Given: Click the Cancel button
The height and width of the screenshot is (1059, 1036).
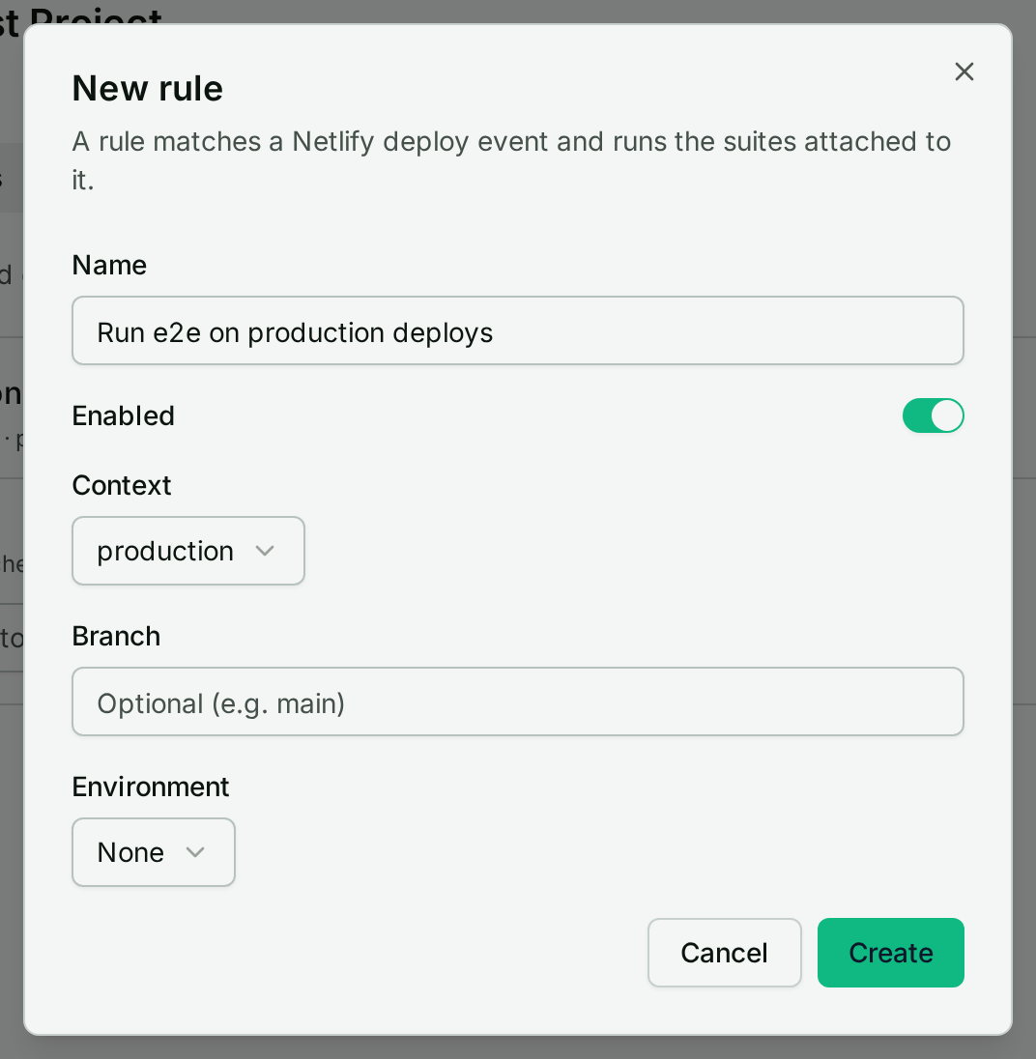Looking at the screenshot, I should (724, 953).
